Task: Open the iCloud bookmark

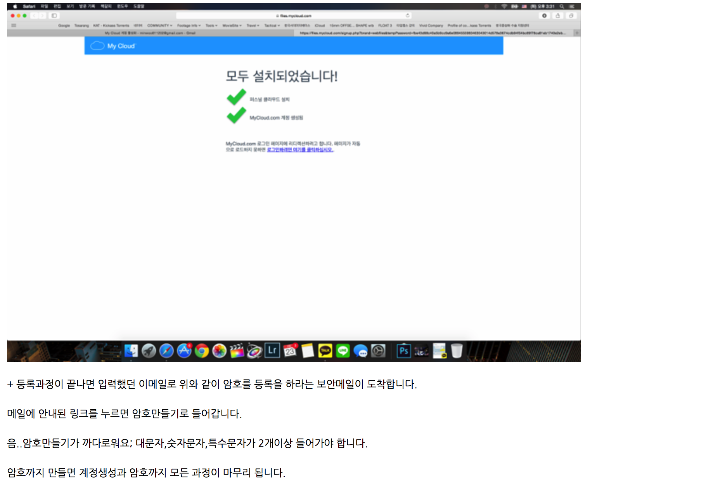Action: point(320,26)
